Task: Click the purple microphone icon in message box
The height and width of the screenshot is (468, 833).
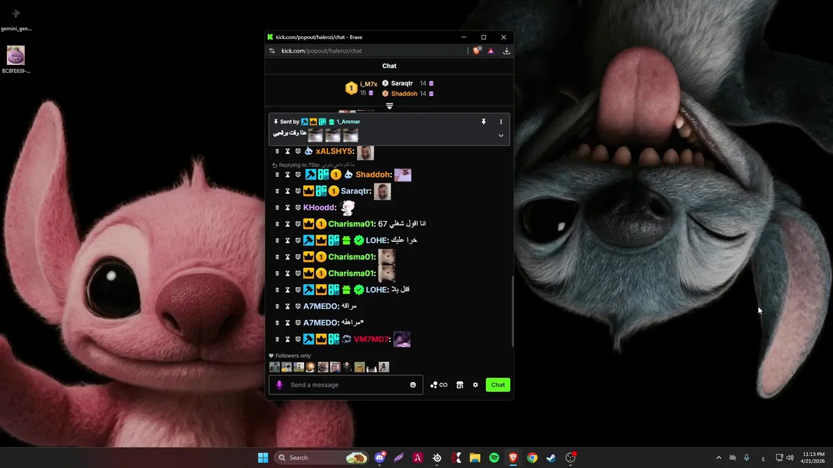Action: [279, 385]
